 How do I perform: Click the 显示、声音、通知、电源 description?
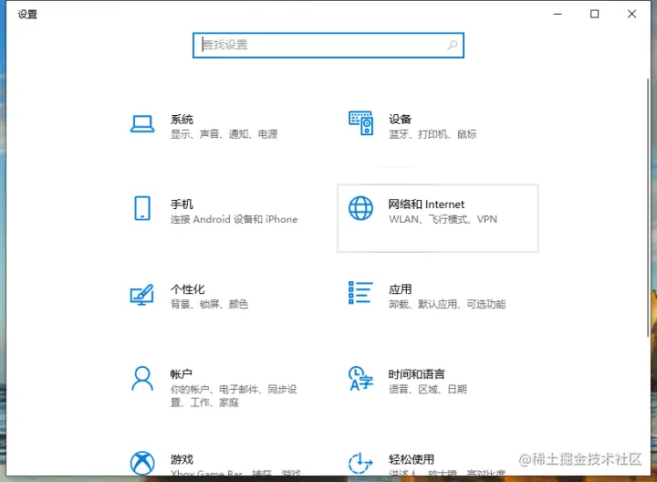point(224,134)
